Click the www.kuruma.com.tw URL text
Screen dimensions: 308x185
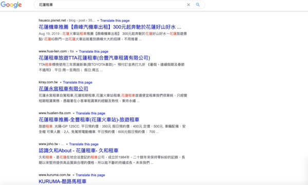(54, 175)
